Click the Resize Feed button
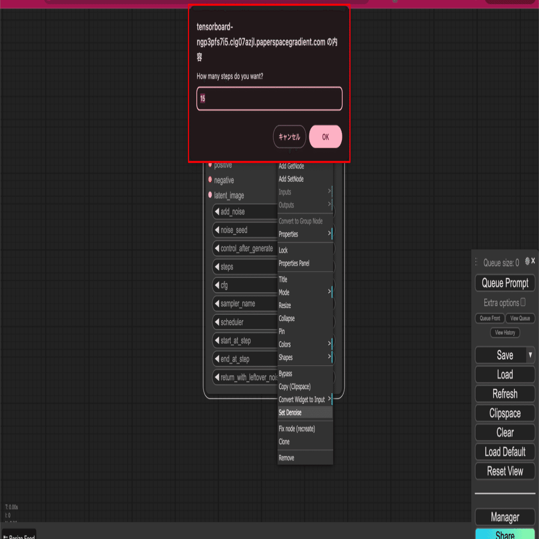Image resolution: width=539 pixels, height=539 pixels. (x=19, y=535)
